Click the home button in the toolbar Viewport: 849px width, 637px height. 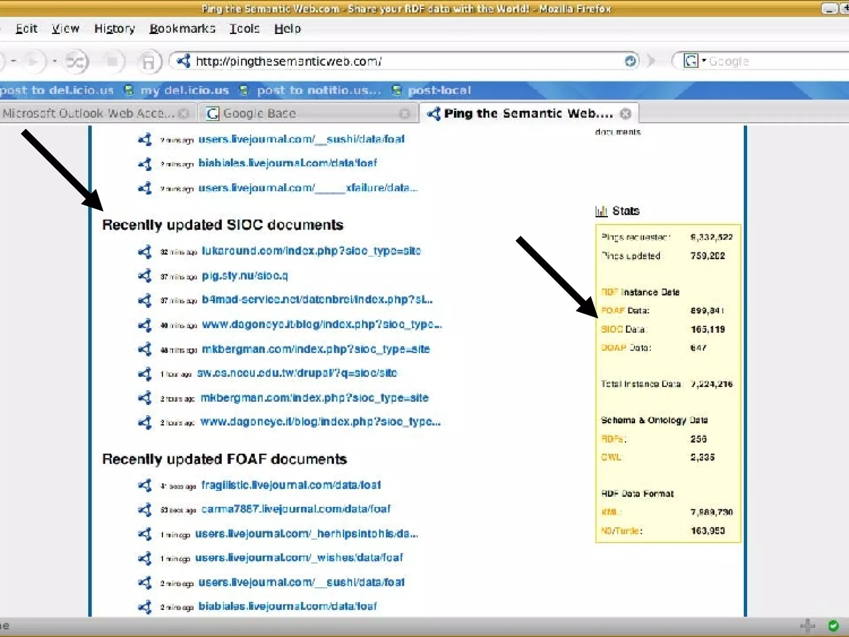pyautogui.click(x=148, y=62)
